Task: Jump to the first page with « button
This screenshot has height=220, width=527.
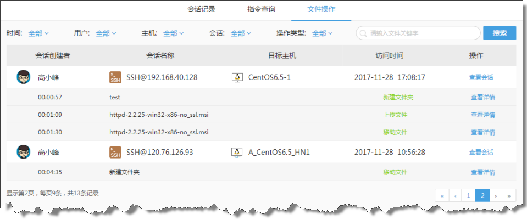Action: pyautogui.click(x=441, y=195)
